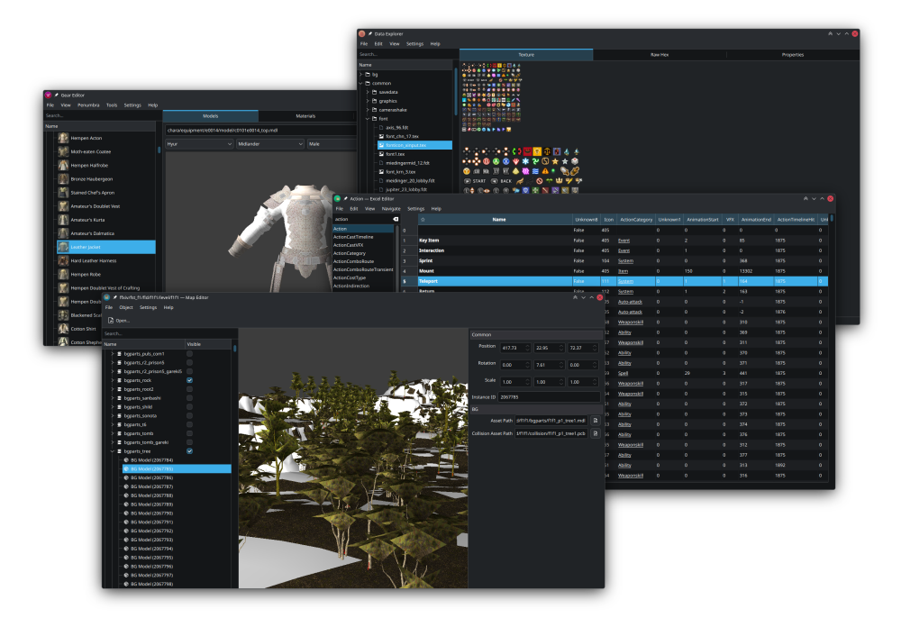The width and height of the screenshot is (901, 618).
Task: Expand the bg folder in Data Explorer
Action: pos(361,74)
